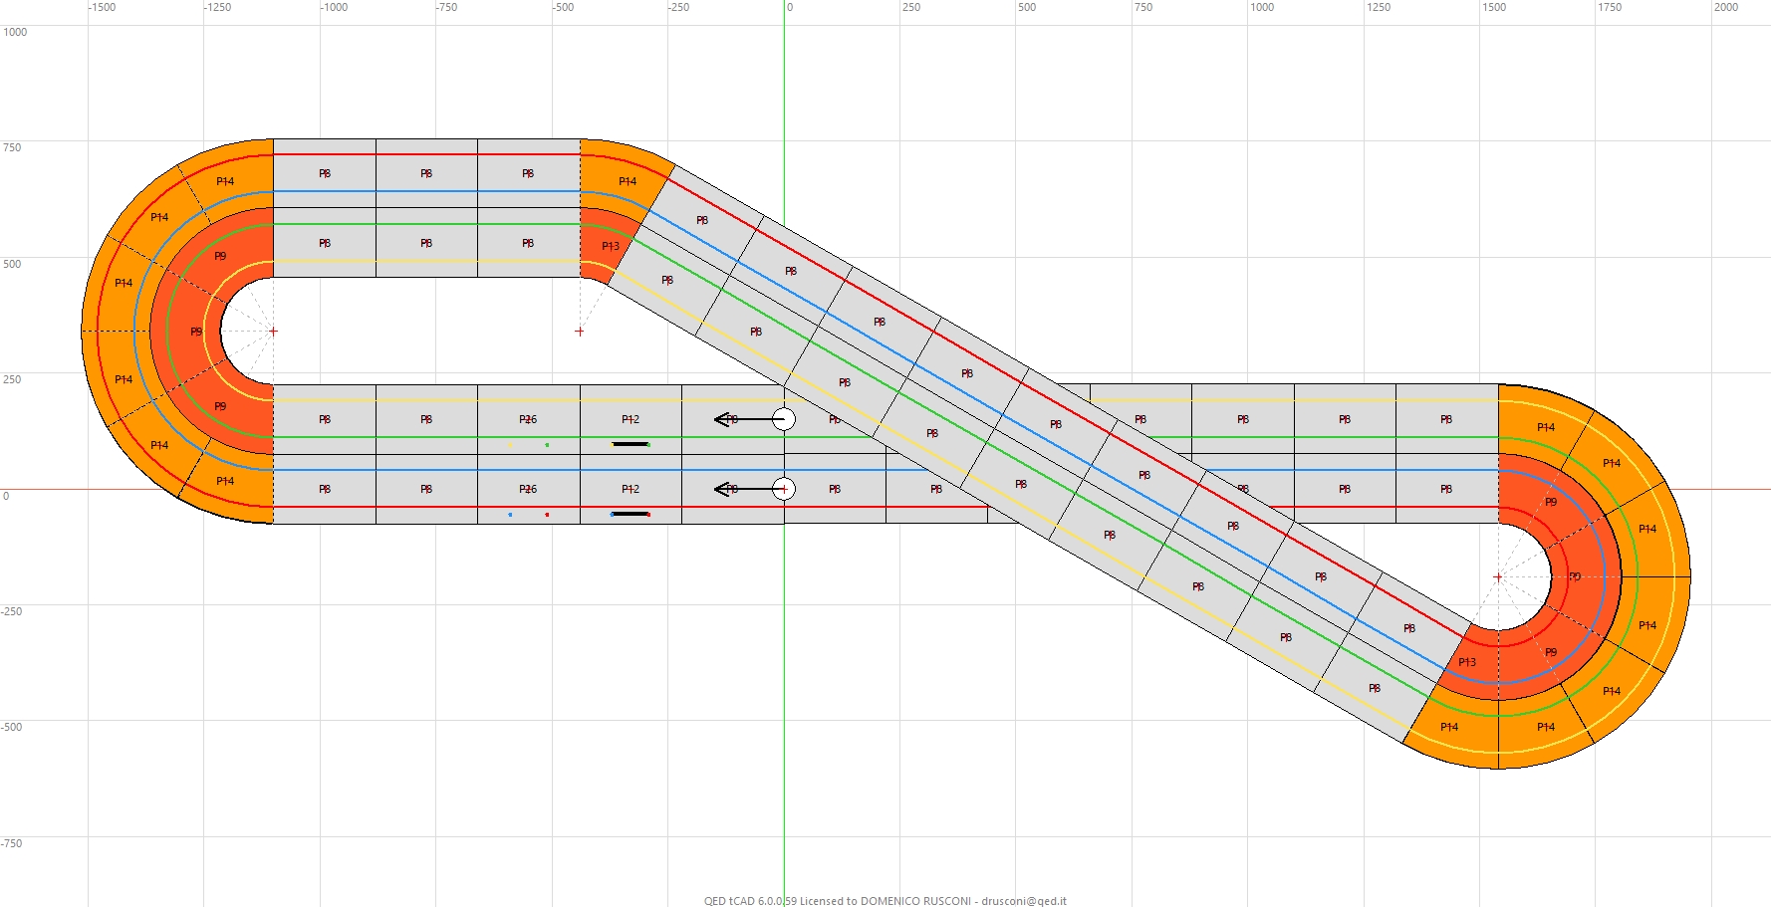Click the red cross center of right curve
The height and width of the screenshot is (907, 1771).
pyautogui.click(x=1497, y=577)
